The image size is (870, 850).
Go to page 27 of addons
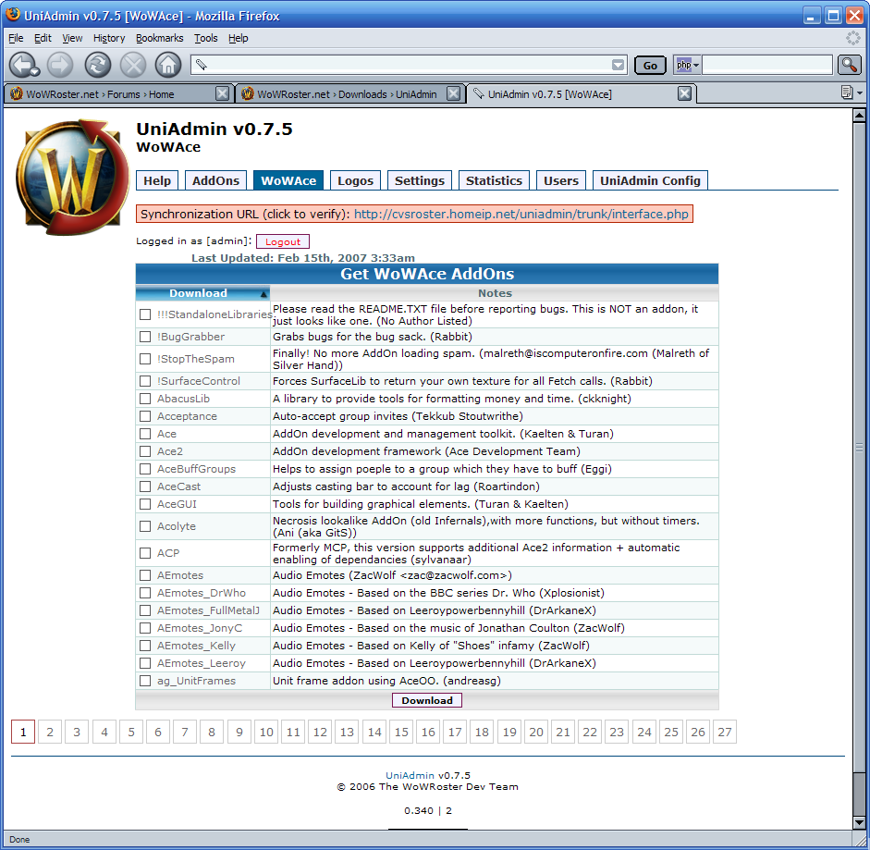point(725,732)
